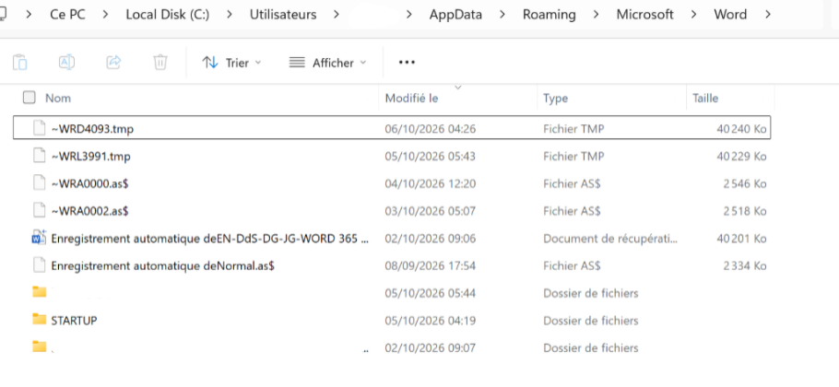The height and width of the screenshot is (387, 839).
Task: Toggle the select-all checkbox beside Nom
Action: click(29, 98)
